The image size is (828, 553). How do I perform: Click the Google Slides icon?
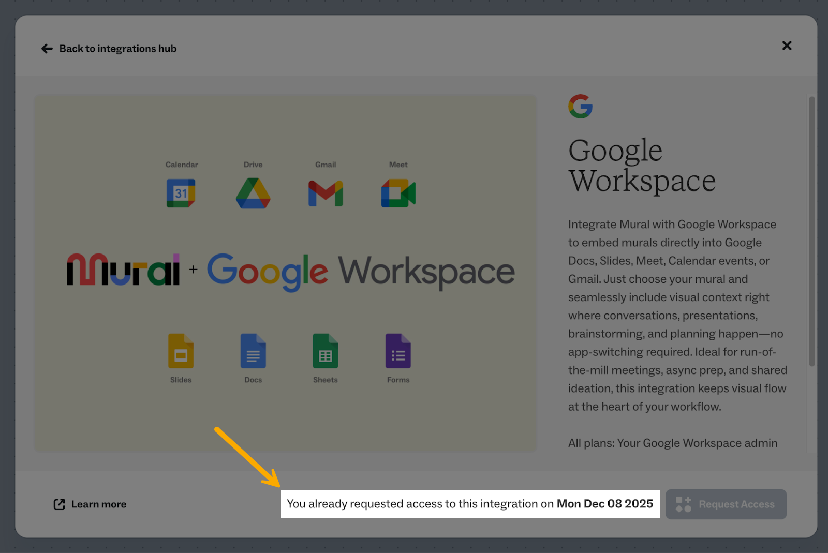point(181,351)
